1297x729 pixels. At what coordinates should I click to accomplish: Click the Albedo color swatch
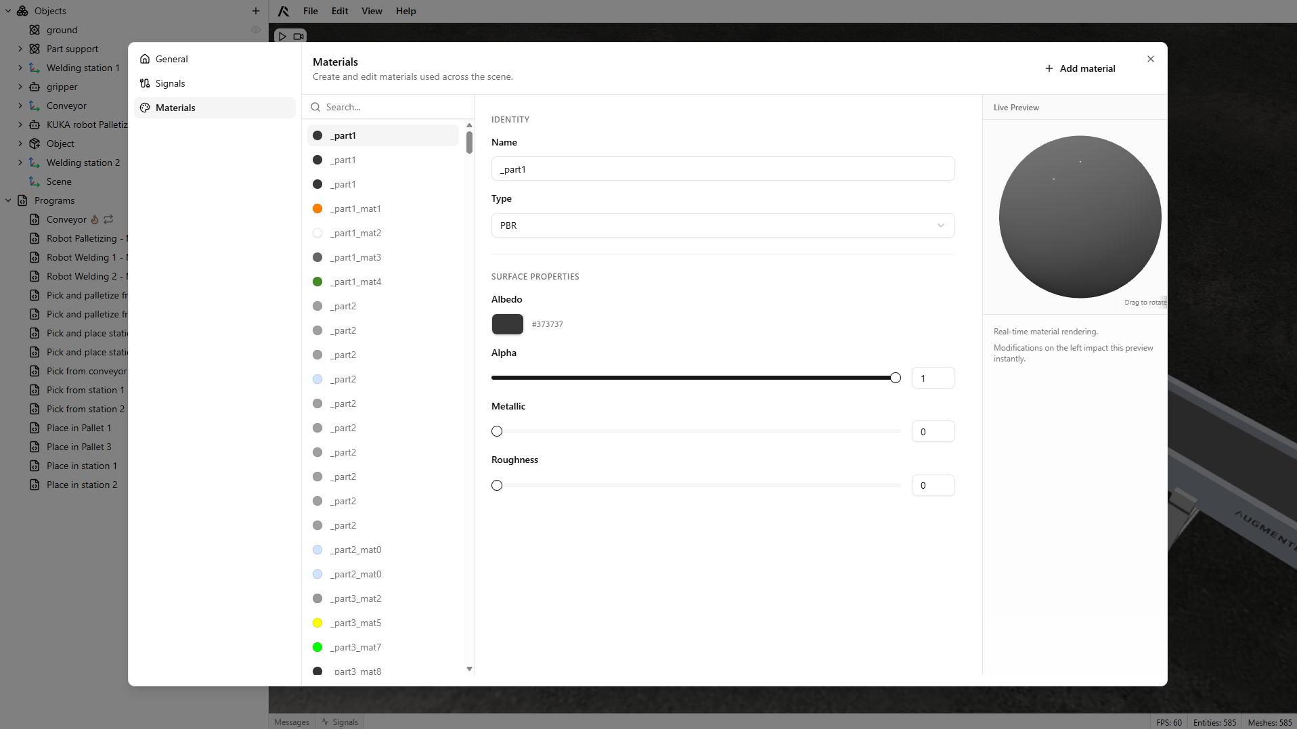coord(507,324)
